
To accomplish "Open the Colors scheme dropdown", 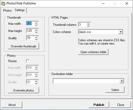I will [121, 32].
